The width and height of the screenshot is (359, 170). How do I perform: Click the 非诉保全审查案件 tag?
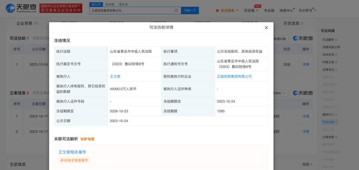[x=74, y=160]
